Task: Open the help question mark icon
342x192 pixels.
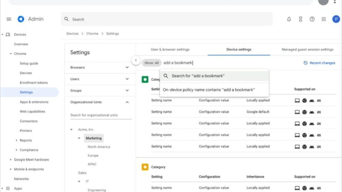Action: (x=312, y=19)
